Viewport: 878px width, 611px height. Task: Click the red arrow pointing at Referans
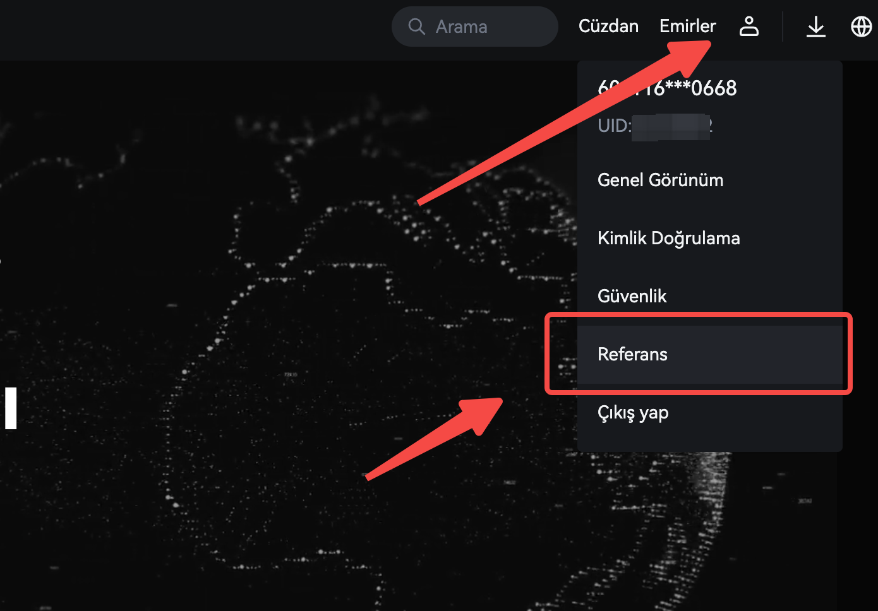pos(442,436)
